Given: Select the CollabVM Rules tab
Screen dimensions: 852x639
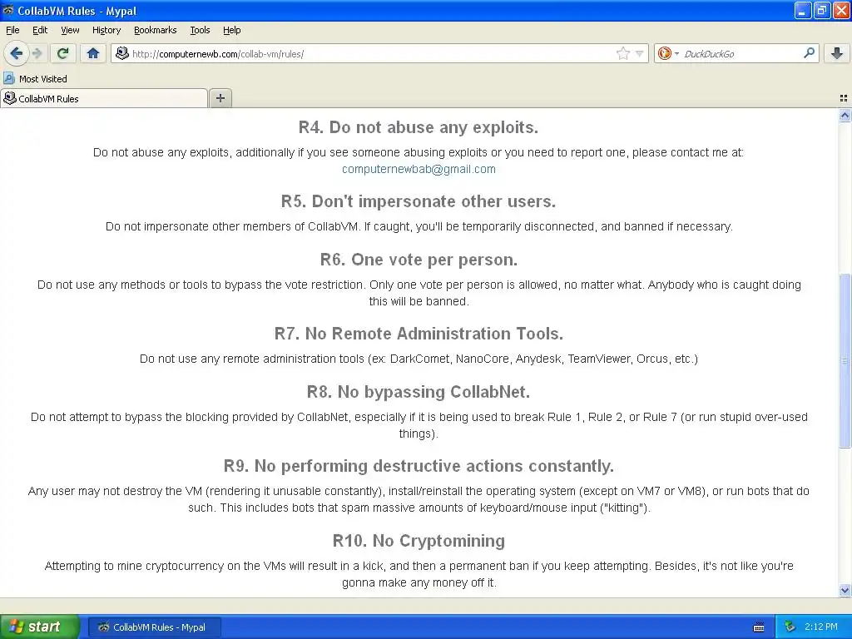Looking at the screenshot, I should [103, 98].
